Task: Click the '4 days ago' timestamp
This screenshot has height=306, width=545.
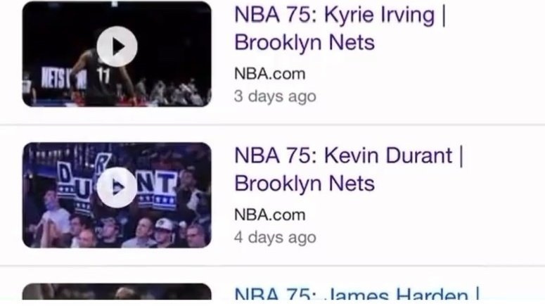Action: (x=275, y=238)
